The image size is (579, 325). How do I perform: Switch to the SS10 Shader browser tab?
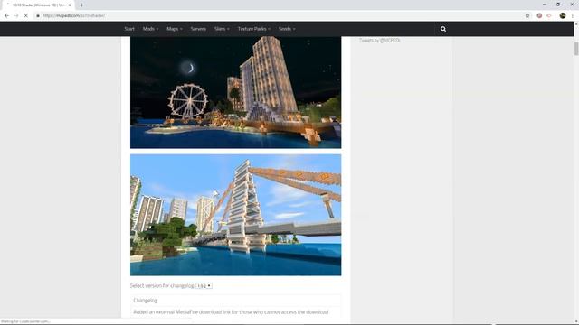tap(38, 5)
